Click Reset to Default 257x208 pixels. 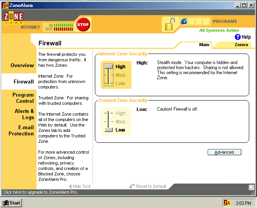pyautogui.click(x=148, y=186)
